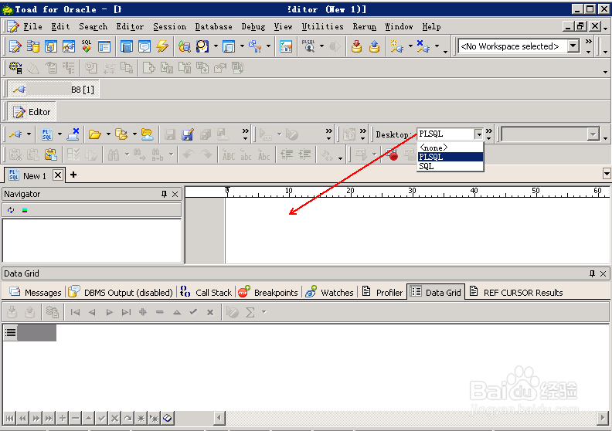The width and height of the screenshot is (612, 431).
Task: Open a new Editor window from main toolbar
Action: click(x=15, y=46)
